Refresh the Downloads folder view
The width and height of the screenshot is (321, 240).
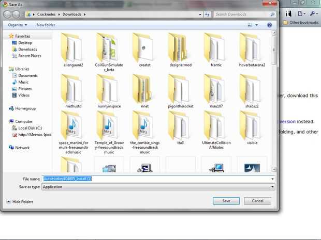(207, 14)
